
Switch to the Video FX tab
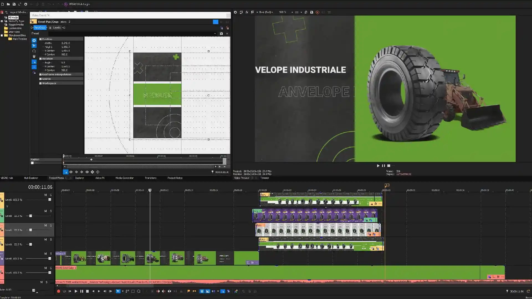[x=100, y=178]
